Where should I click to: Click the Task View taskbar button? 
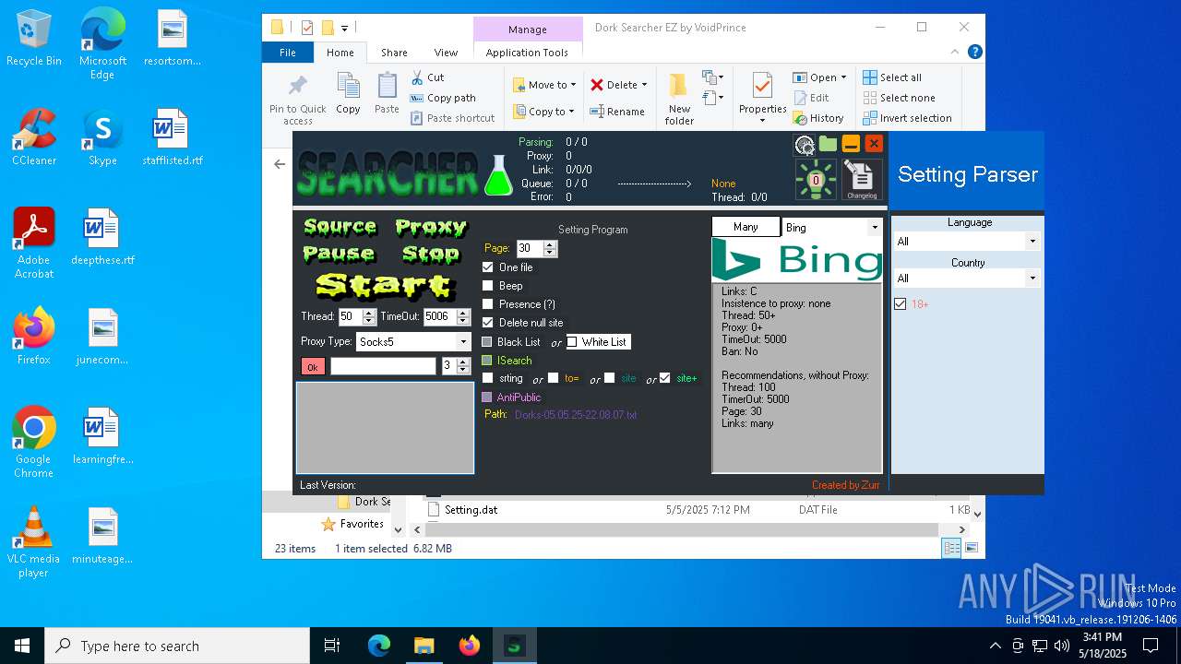tap(332, 646)
